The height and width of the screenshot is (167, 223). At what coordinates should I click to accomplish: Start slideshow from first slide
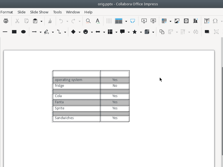(x=144, y=21)
